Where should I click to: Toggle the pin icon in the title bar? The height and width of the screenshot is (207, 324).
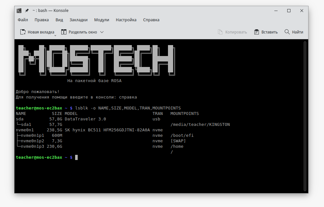click(27, 11)
